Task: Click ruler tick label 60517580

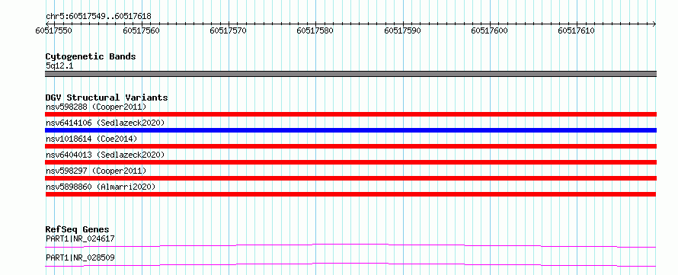Action: (x=315, y=30)
